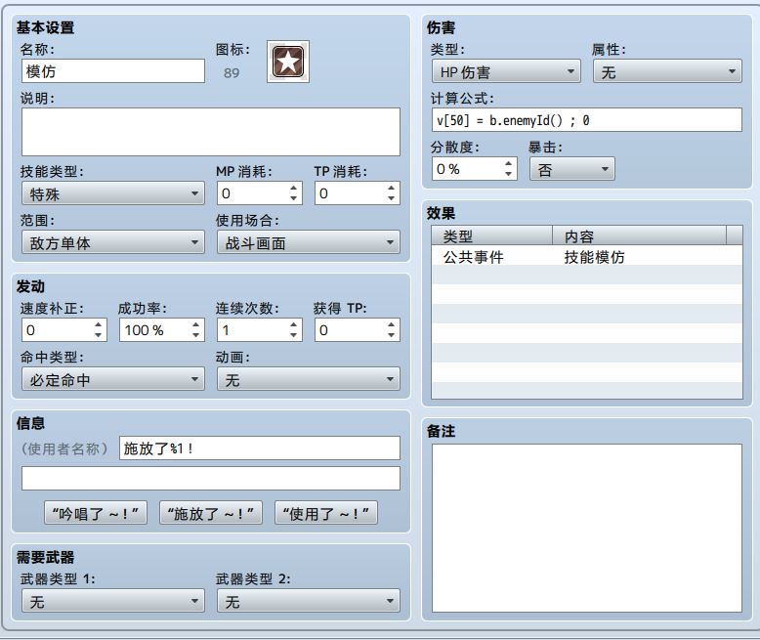Click the star skill icon image

288,62
